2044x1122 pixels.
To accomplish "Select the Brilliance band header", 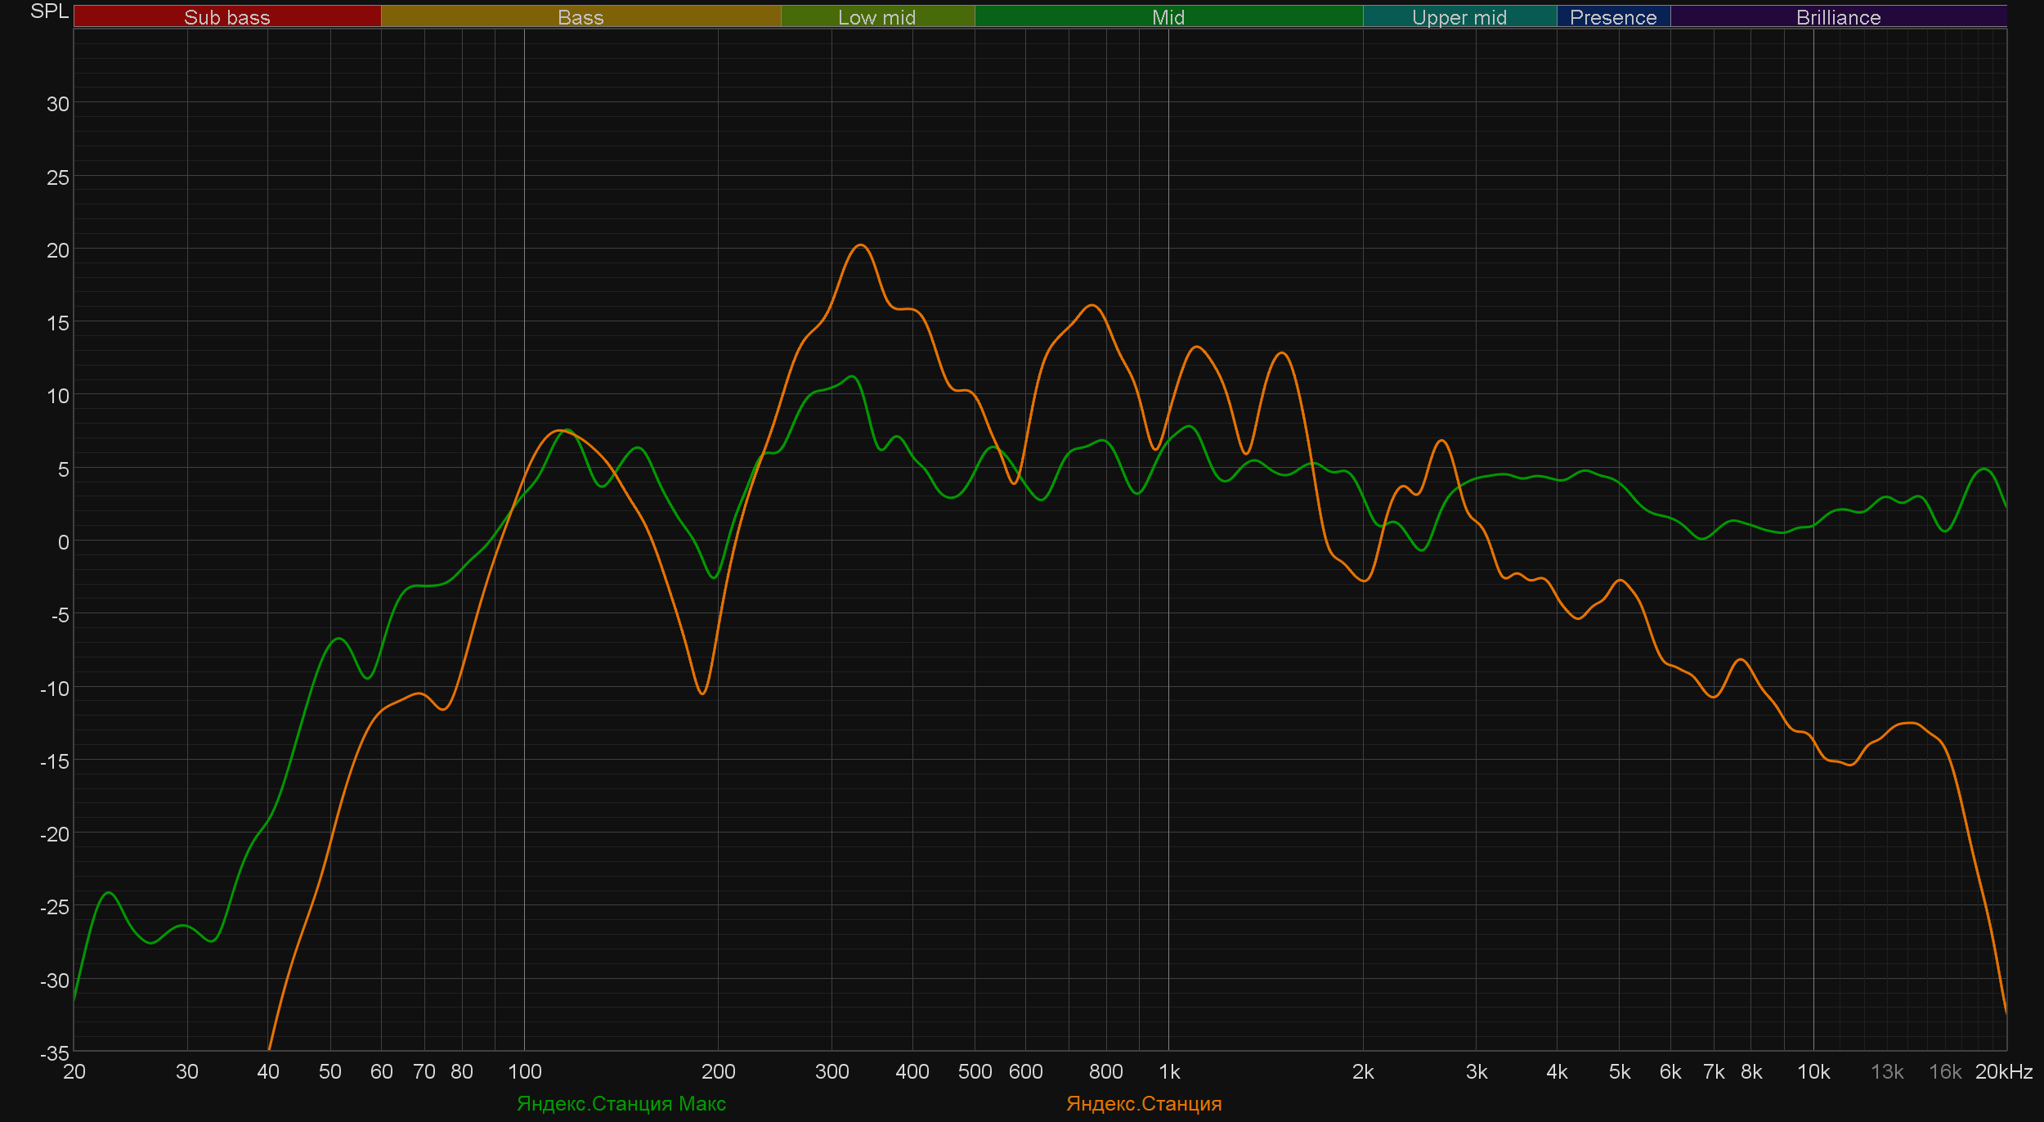I will (1838, 17).
